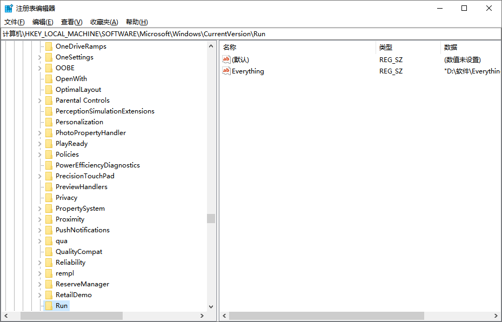Select the Personalization key

(79, 122)
